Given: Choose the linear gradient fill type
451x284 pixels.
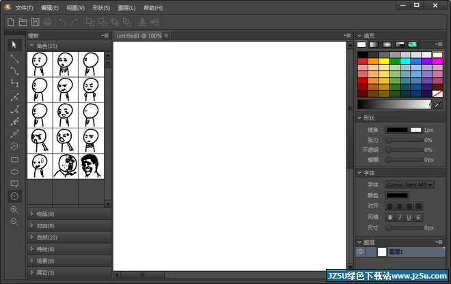Looking at the screenshot, I should 374,44.
